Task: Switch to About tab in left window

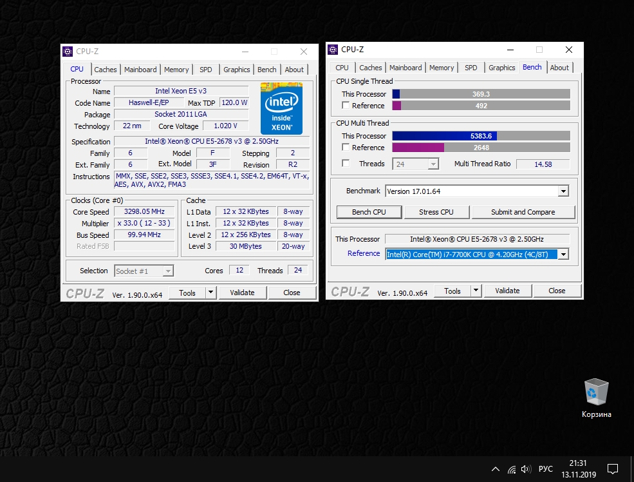Action: [294, 70]
